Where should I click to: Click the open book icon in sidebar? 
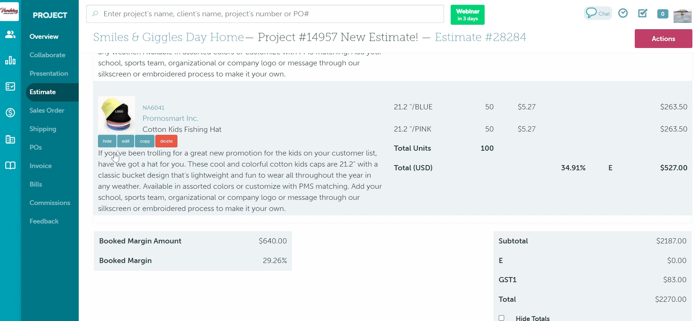pos(10,165)
